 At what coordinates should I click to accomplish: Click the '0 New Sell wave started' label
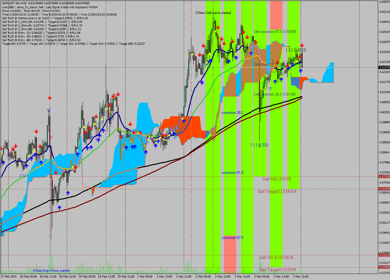click(x=213, y=13)
